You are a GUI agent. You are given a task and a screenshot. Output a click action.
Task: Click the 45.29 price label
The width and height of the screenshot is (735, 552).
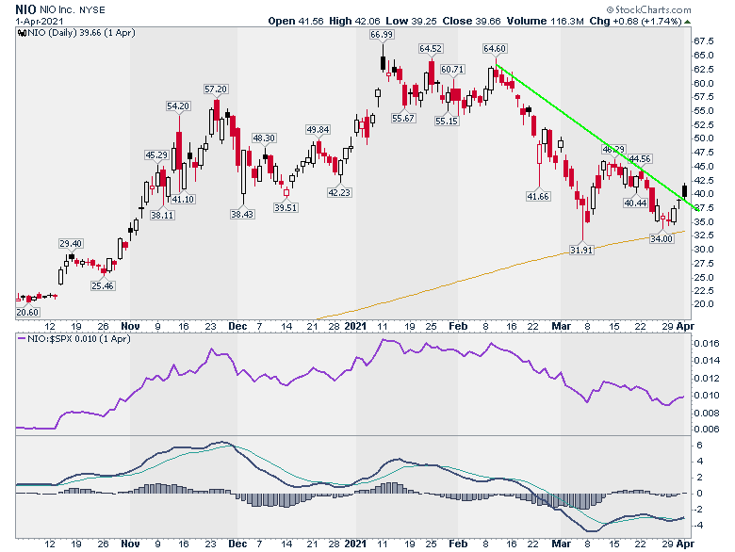click(156, 155)
